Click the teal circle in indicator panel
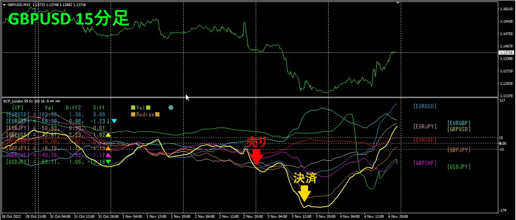 pos(171,108)
